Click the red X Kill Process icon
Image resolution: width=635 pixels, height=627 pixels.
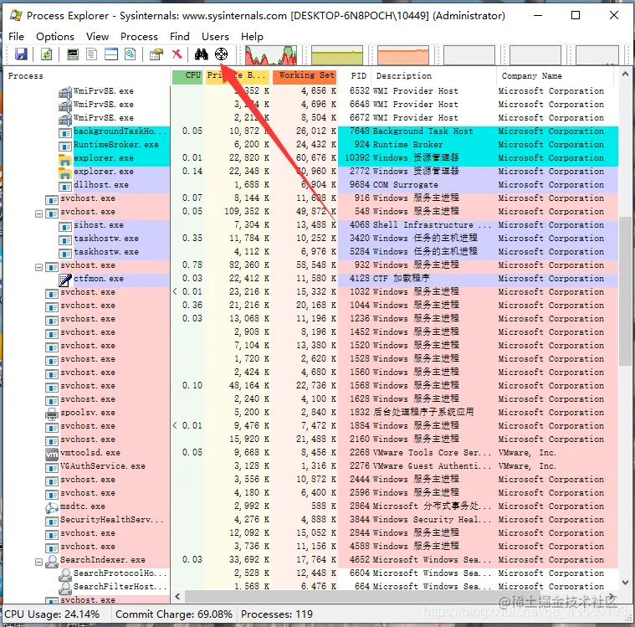(177, 54)
